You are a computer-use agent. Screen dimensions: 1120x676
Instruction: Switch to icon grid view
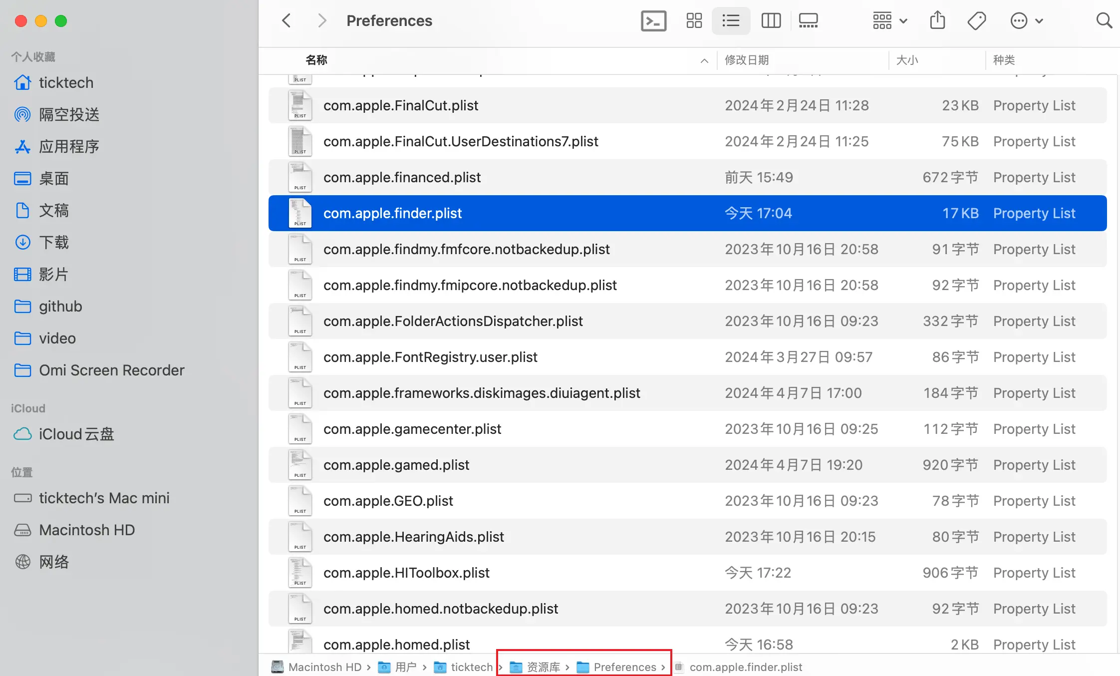coord(694,20)
